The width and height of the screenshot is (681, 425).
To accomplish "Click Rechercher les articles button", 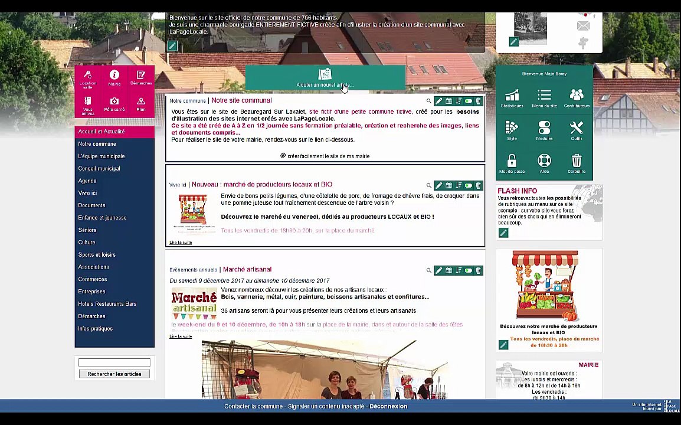I will [114, 374].
